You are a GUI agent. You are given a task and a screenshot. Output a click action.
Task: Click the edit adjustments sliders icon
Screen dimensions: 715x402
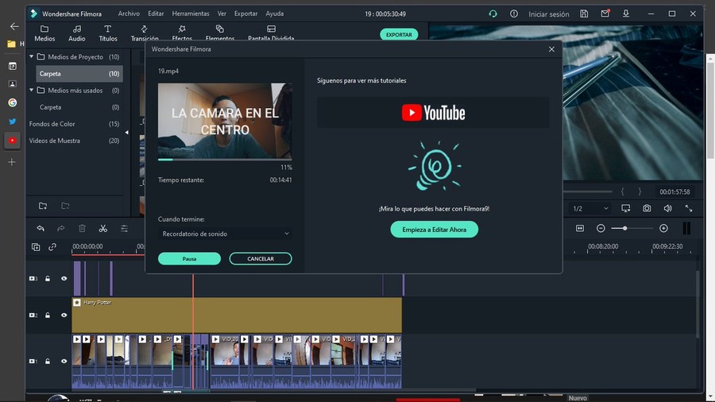(x=124, y=228)
